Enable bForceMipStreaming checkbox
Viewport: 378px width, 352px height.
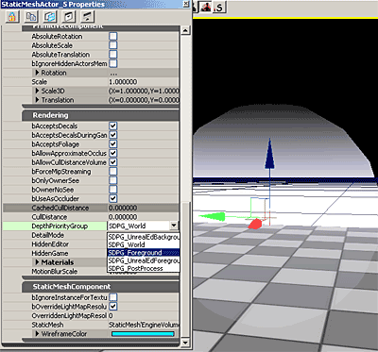[113, 172]
